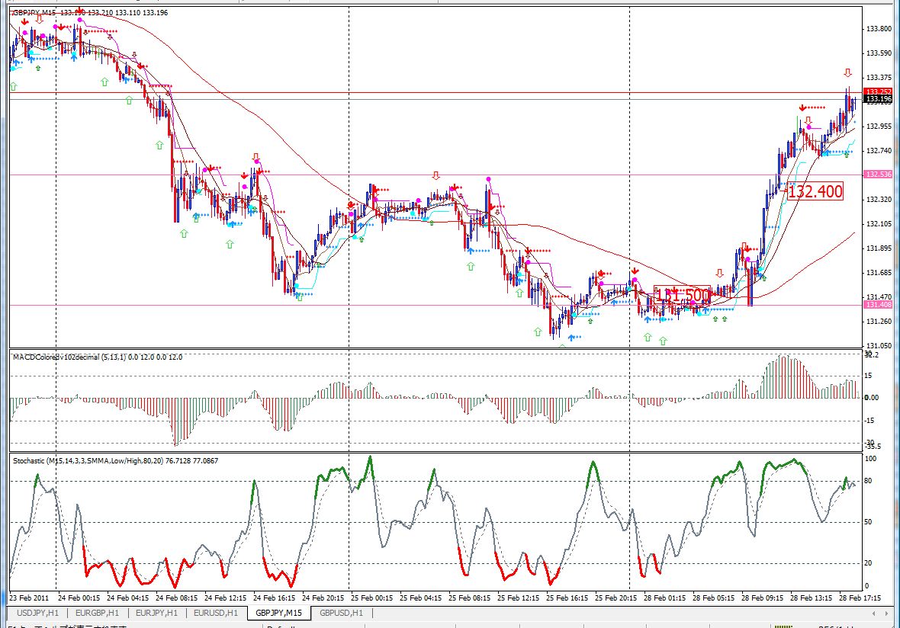The image size is (900, 628).
Task: Click the right chart-tabs scroll arrow
Action: tap(887, 613)
